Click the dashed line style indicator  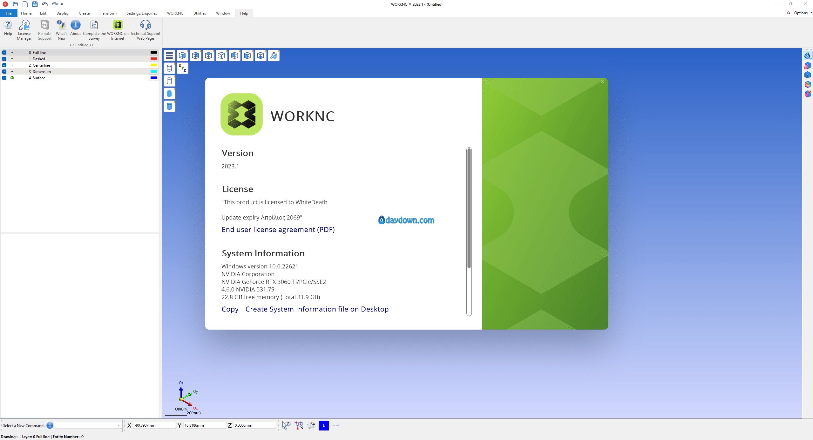click(x=336, y=425)
